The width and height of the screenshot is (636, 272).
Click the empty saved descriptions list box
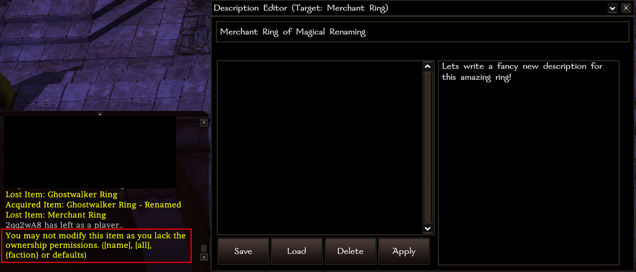point(319,147)
